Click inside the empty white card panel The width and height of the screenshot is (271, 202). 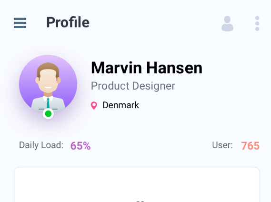(x=137, y=184)
